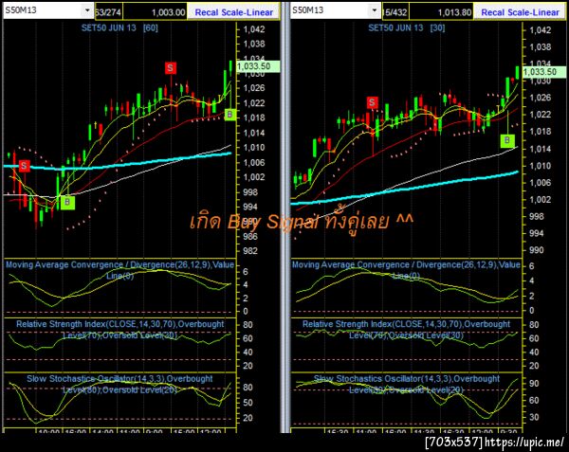Viewport: 569px width, 452px height.
Task: Click the 1,042 price scale label on left chart
Action: pyautogui.click(x=254, y=29)
